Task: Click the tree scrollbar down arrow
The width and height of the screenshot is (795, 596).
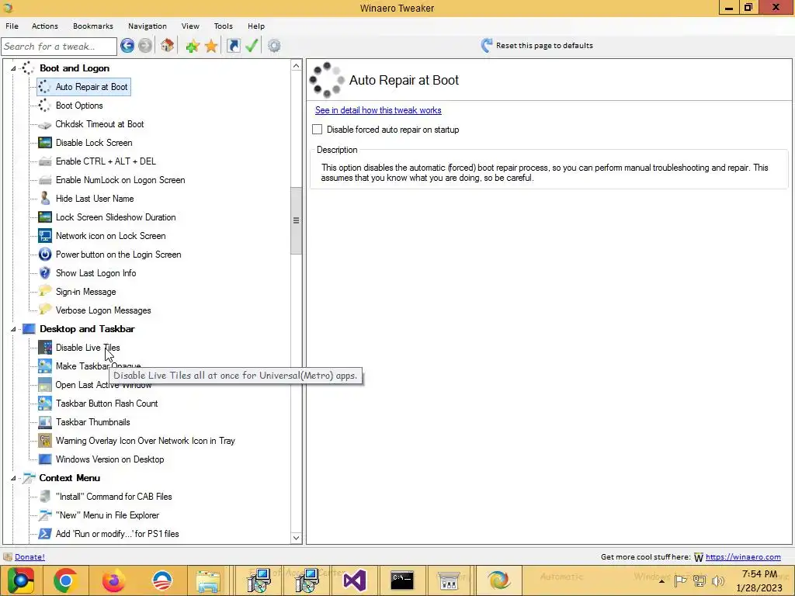Action: tap(296, 538)
